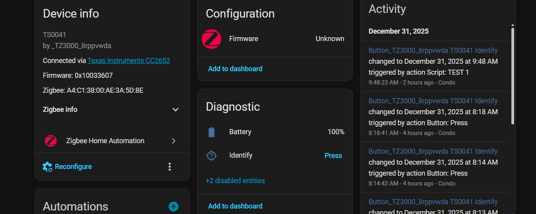Click the Battery icon in Diagnostic

[x=212, y=132]
